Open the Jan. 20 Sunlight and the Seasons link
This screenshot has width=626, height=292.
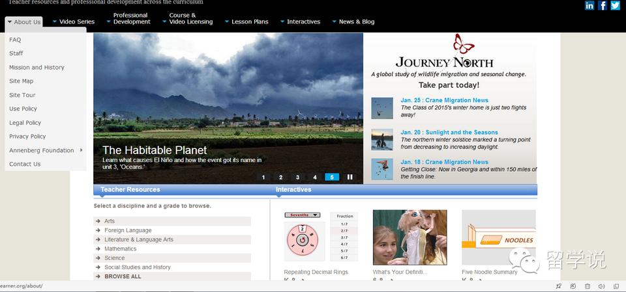pos(449,133)
